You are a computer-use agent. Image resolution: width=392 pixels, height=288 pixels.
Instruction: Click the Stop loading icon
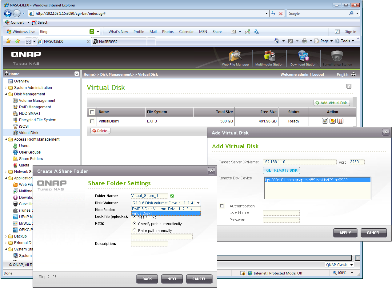click(x=281, y=14)
